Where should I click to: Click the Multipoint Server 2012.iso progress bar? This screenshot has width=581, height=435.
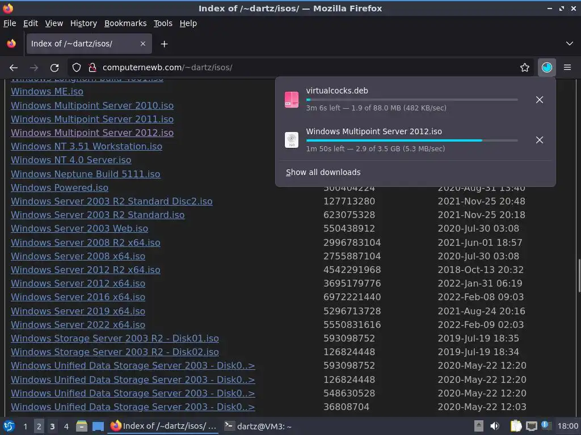(x=412, y=140)
